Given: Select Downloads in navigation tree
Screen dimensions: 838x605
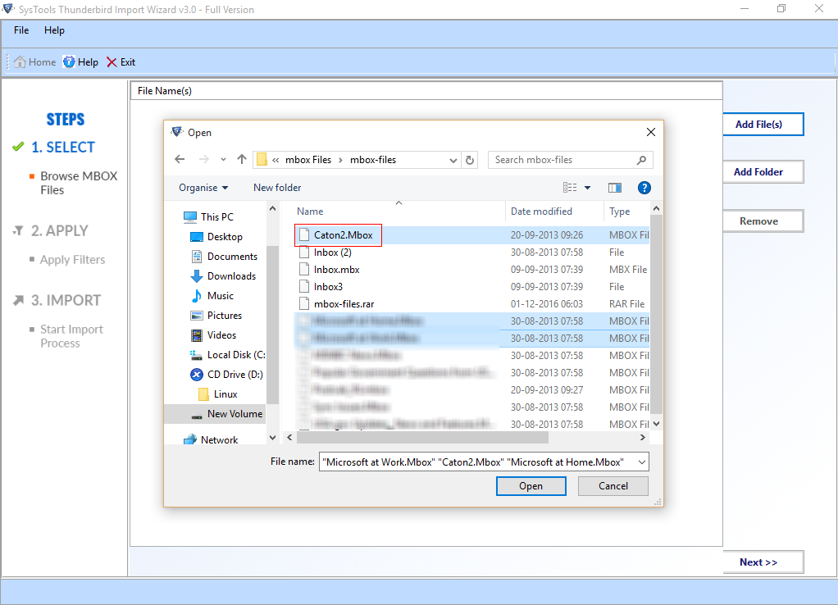Looking at the screenshot, I should pos(223,276).
